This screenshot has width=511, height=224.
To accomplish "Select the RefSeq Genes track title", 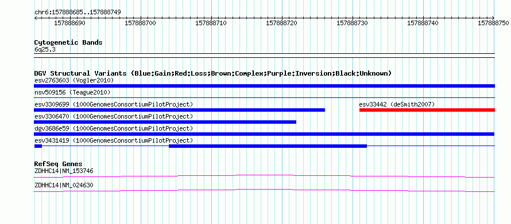I will [59, 164].
